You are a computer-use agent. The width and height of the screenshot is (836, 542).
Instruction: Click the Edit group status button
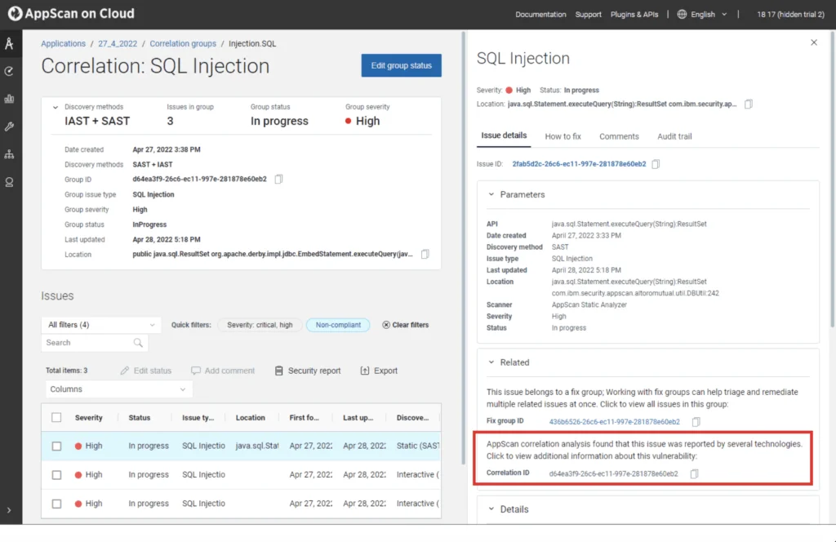pos(401,66)
